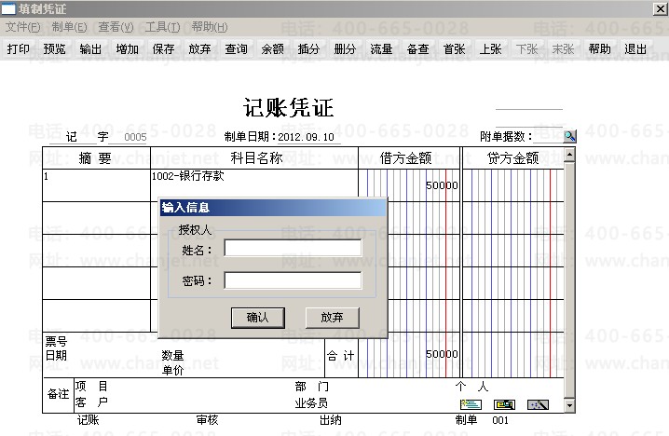The height and width of the screenshot is (436, 669).
Task: Click the 科目名称 column header
Action: (254, 158)
